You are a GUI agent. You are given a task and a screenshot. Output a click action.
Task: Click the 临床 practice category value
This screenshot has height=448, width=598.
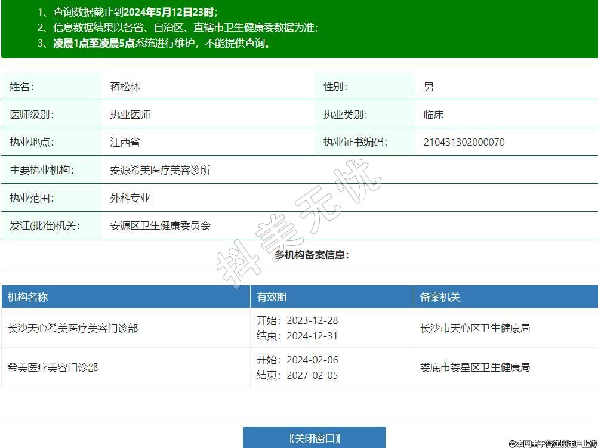tap(433, 115)
